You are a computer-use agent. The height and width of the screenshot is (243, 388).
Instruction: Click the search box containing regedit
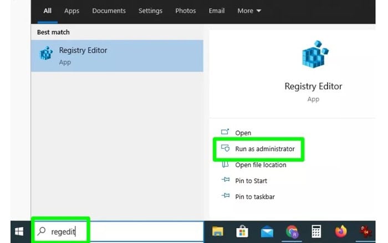(119, 231)
